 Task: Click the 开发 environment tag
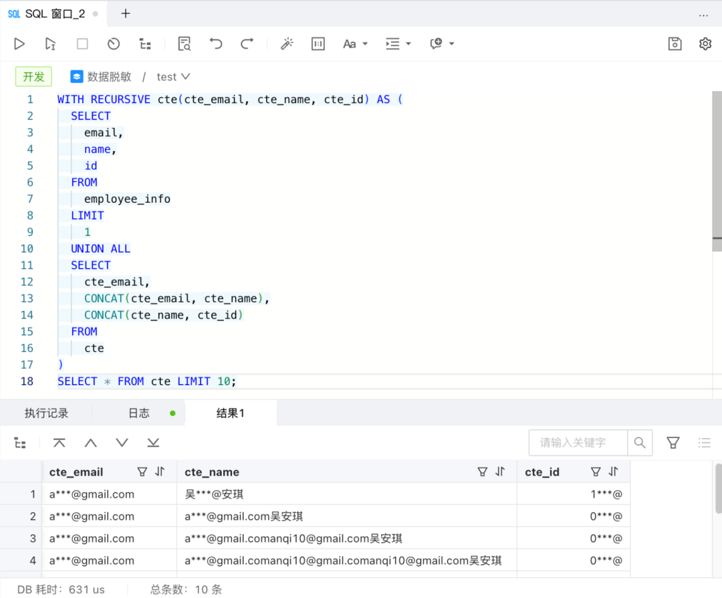point(33,76)
